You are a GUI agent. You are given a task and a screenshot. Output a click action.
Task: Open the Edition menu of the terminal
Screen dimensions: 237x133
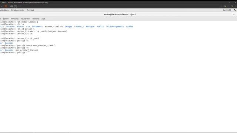[x=6, y=19]
